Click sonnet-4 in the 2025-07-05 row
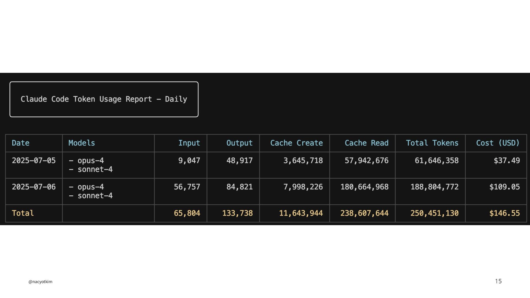The width and height of the screenshot is (530, 298). 95,169
